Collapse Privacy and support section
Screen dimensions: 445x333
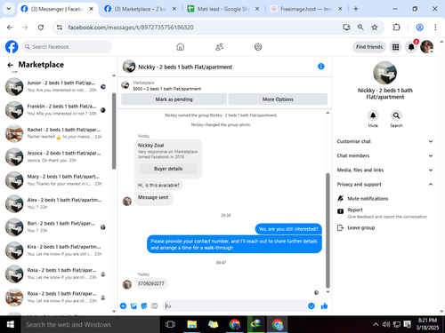click(x=384, y=184)
